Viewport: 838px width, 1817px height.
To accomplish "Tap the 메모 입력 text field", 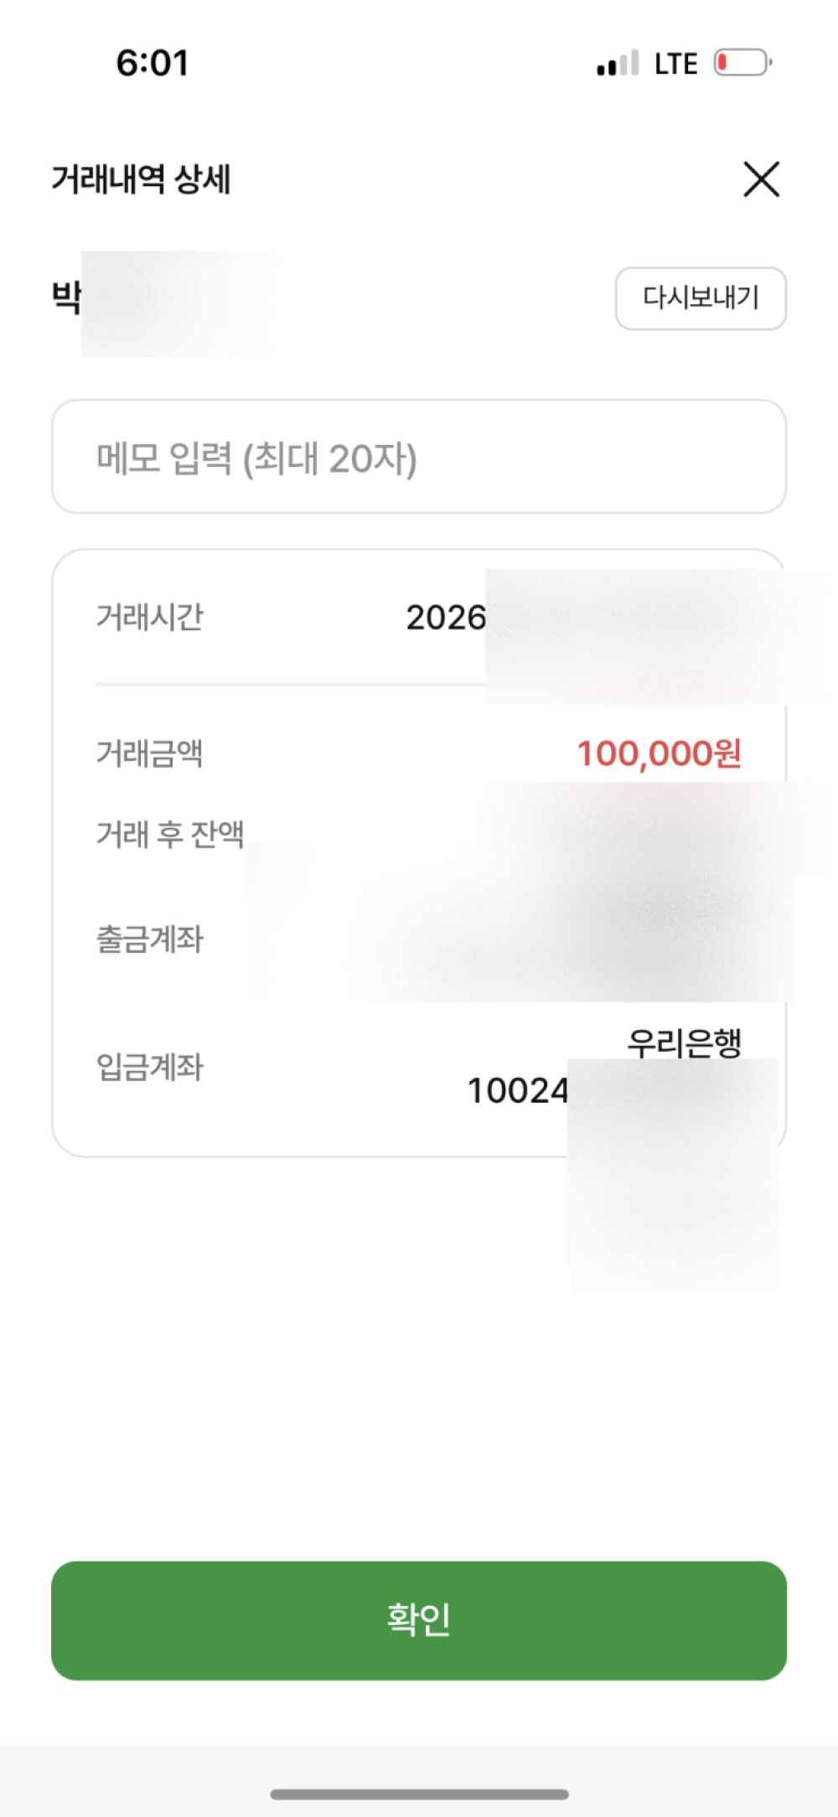I will coord(419,457).
